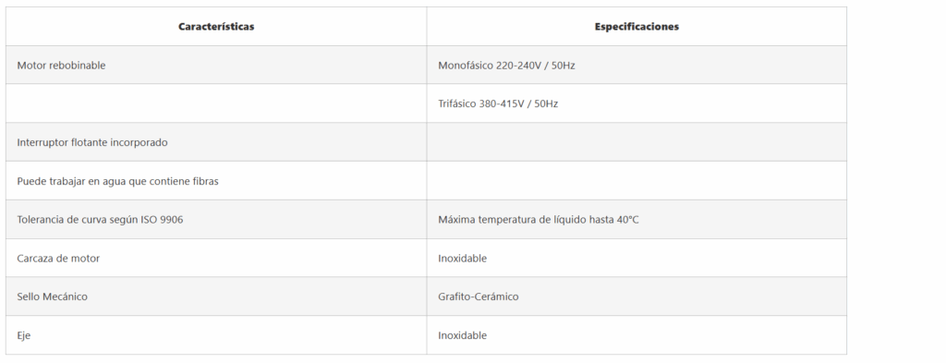Click the 40°C temperature value
The image size is (946, 363).
627,220
